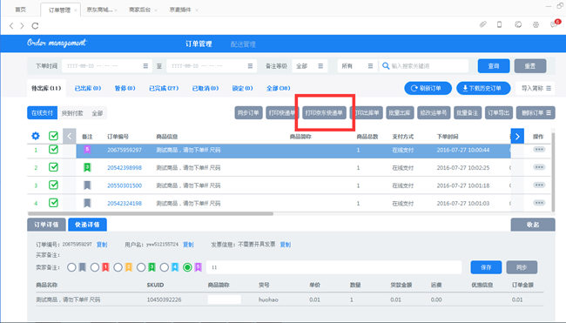
Task: Open 配送管理 in the blue header
Action: pyautogui.click(x=243, y=44)
